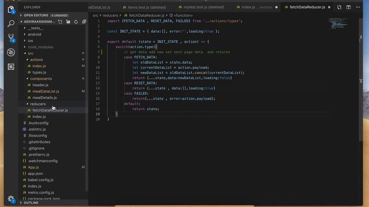
Task: Open mealDataList.js in the file tree
Action: point(46,91)
